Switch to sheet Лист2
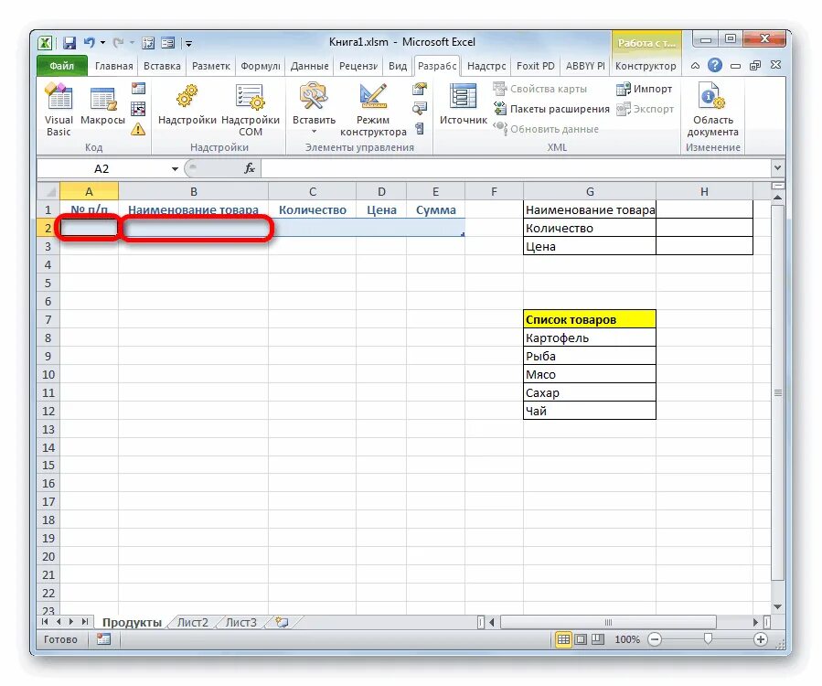 [192, 623]
